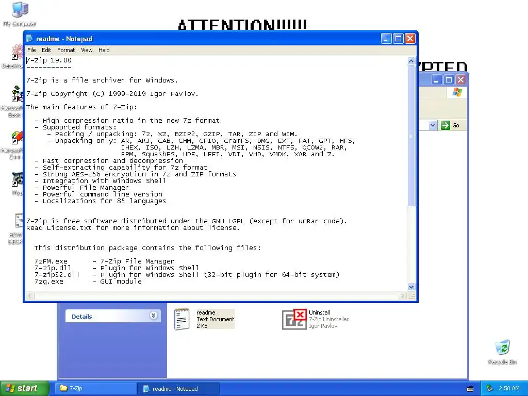The width and height of the screenshot is (528, 396).
Task: Click the '7zFM.exe' entry in the text
Action: pos(51,261)
